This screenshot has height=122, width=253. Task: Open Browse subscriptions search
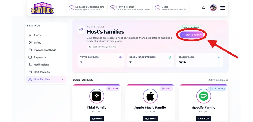pyautogui.click(x=87, y=8)
